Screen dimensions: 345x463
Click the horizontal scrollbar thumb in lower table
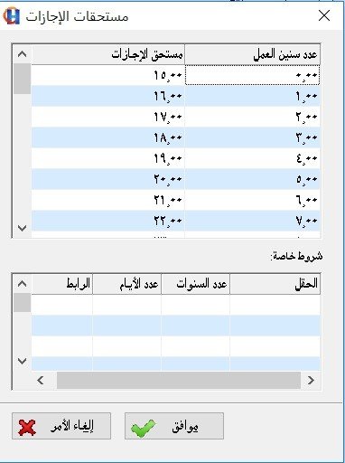click(179, 380)
